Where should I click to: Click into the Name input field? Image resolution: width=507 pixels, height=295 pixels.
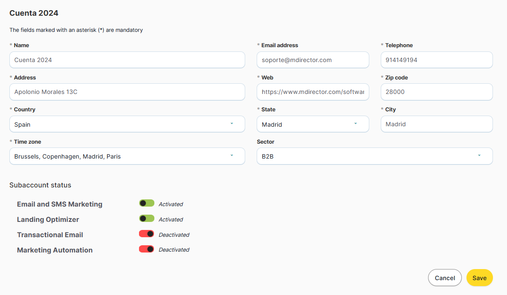coord(127,60)
